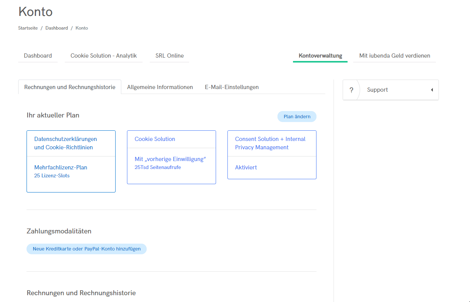Image resolution: width=470 pixels, height=302 pixels.
Task: Open Mit iubenda Geld verdienen tab
Action: 395,56
